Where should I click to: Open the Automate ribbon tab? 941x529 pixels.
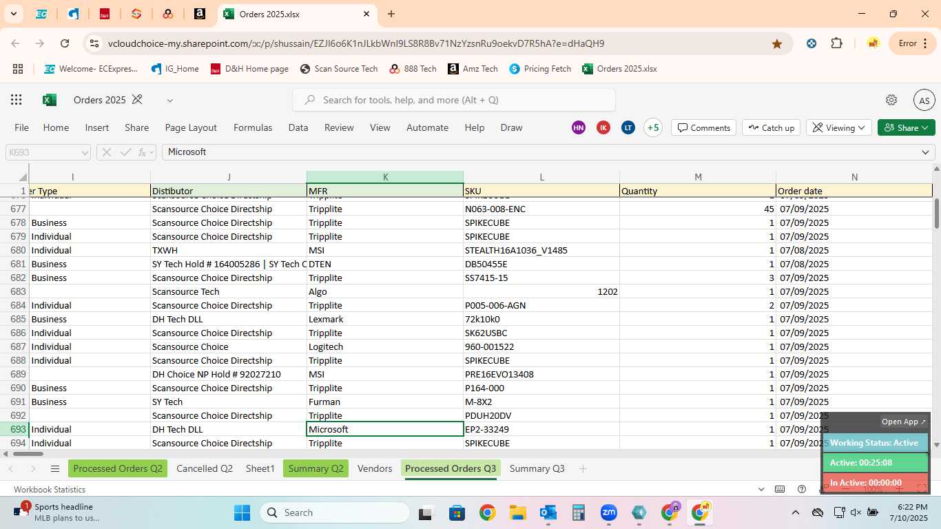pyautogui.click(x=427, y=127)
